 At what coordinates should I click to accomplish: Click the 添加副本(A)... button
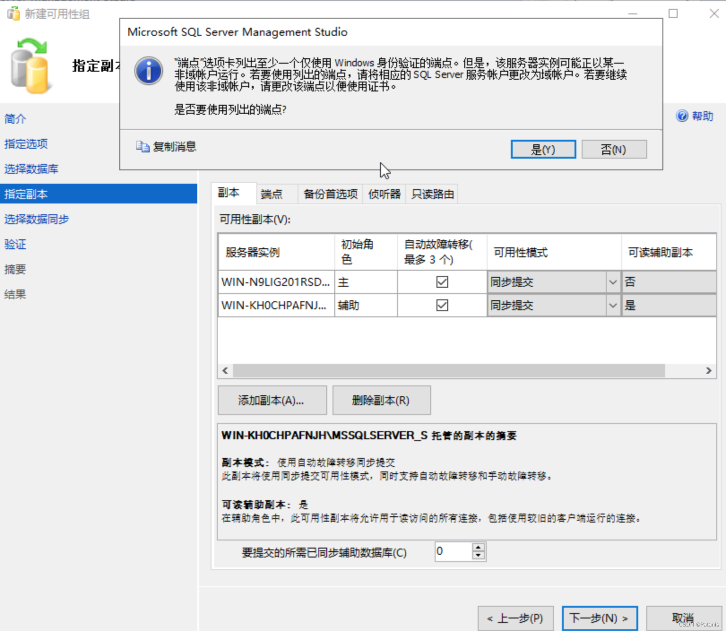coord(272,400)
